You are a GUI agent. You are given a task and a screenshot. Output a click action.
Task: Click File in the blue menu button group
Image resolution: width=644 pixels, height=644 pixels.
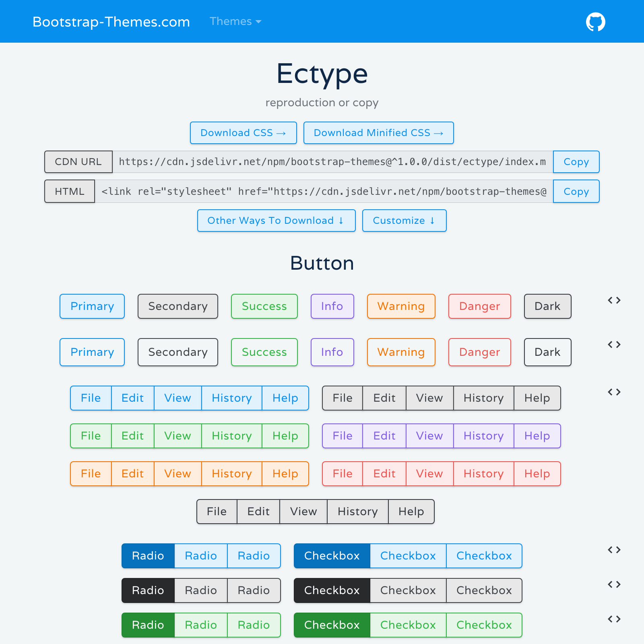click(91, 398)
